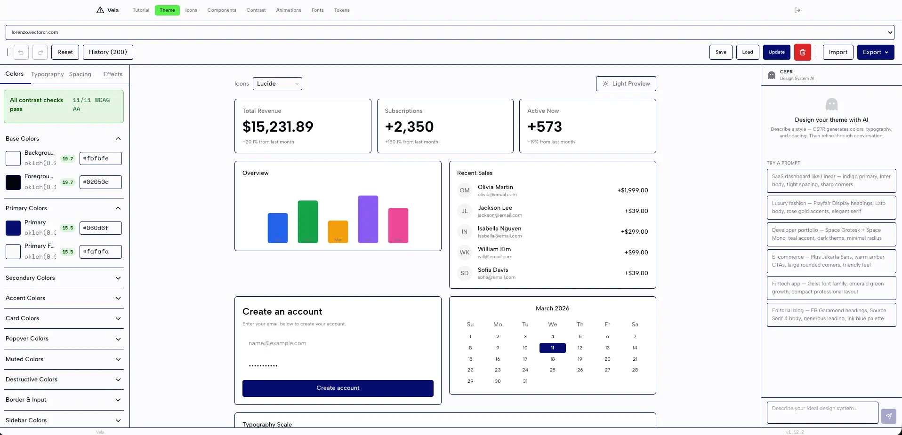Open the Export dropdown menu
The width and height of the screenshot is (902, 435).
point(875,52)
